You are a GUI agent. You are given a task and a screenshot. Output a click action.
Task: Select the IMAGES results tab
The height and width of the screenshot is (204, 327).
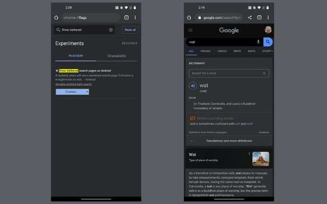pos(205,51)
